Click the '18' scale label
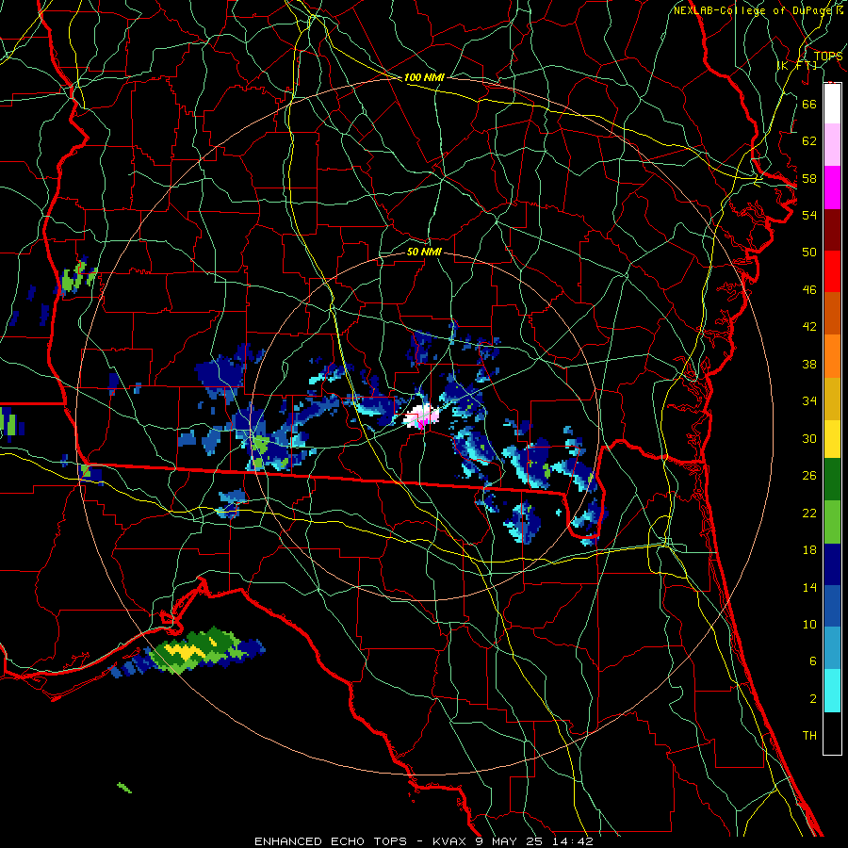 pyautogui.click(x=809, y=550)
